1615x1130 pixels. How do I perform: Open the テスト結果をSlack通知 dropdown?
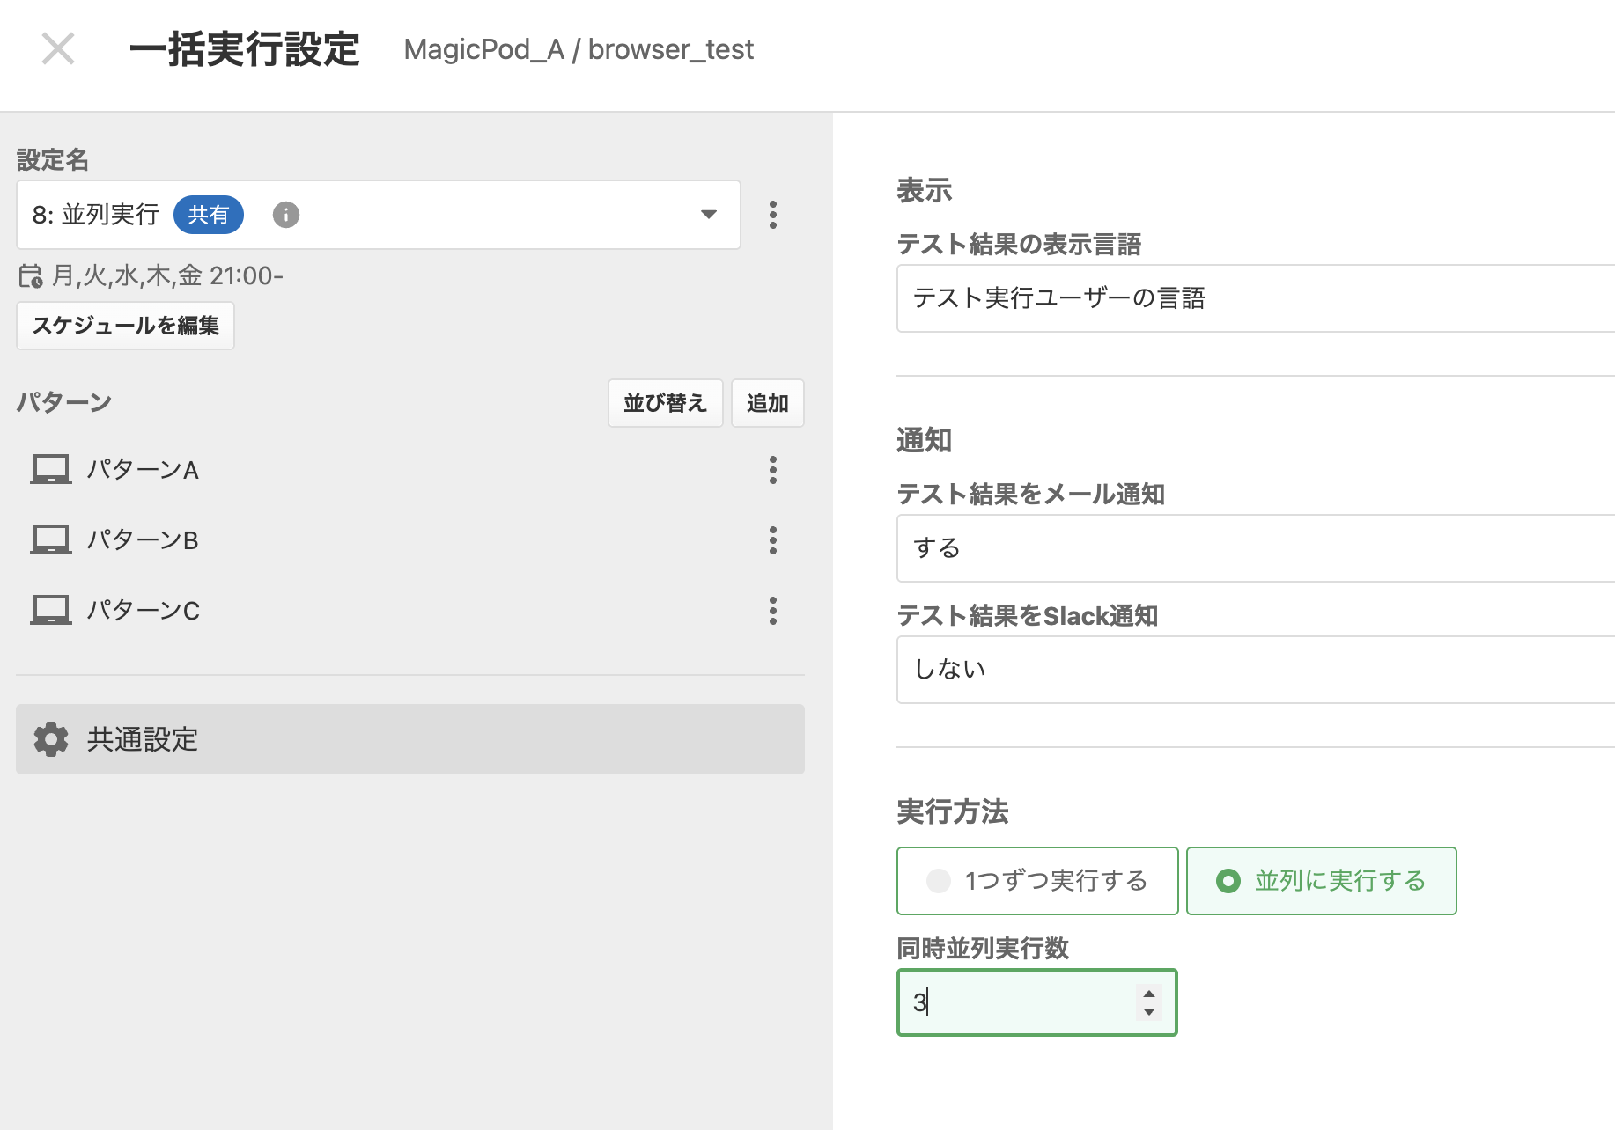pos(1256,670)
